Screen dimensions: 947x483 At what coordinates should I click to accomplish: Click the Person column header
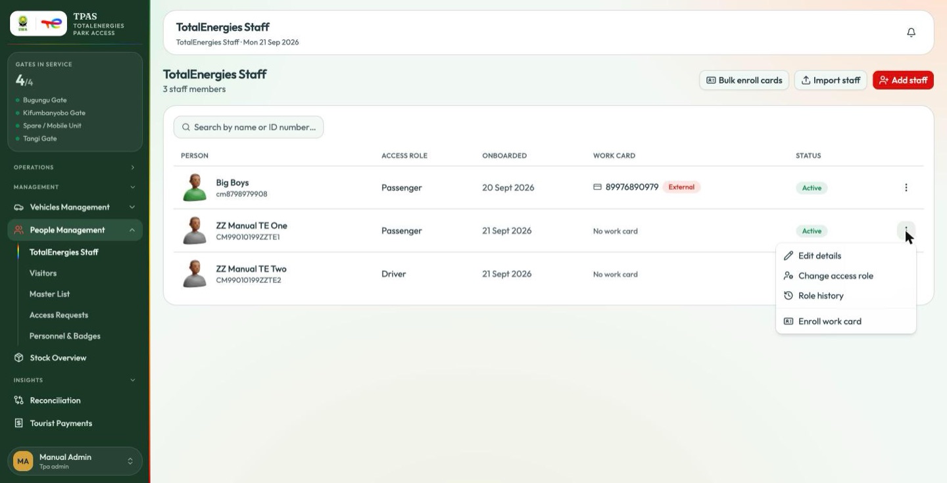[195, 156]
